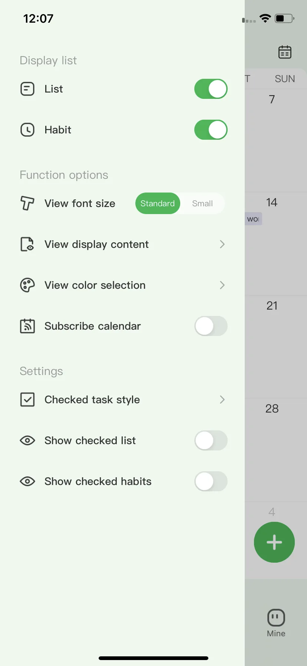Viewport: 307px width, 666px height.
Task: Expand Checked task style chevron
Action: (x=222, y=400)
